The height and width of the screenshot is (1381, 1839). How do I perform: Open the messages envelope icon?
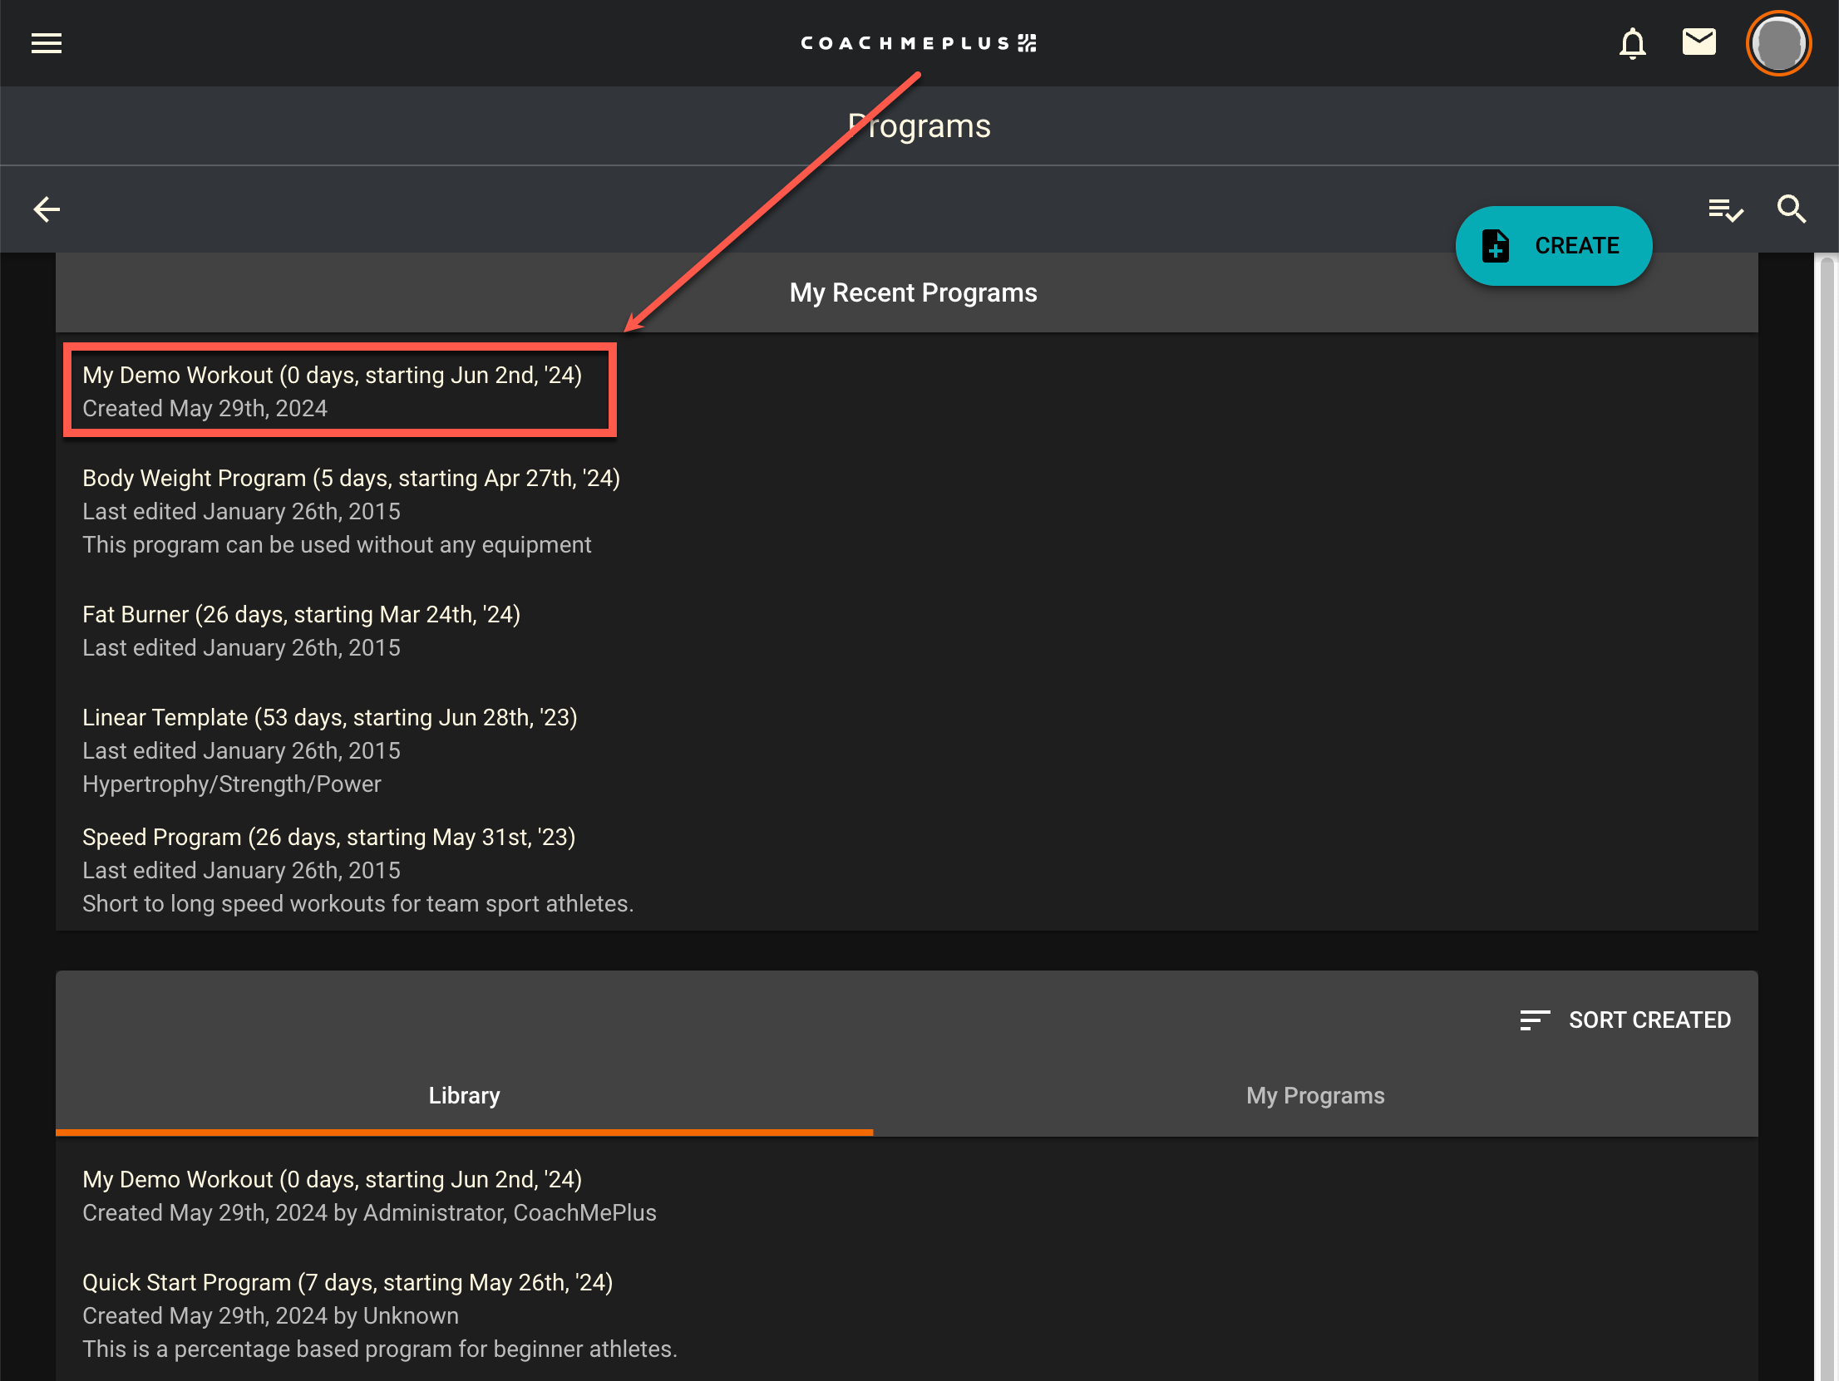pyautogui.click(x=1698, y=42)
